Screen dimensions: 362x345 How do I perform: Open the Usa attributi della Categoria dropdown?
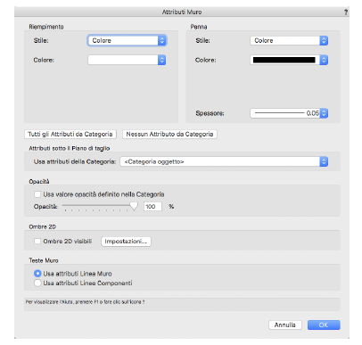pyautogui.click(x=224, y=161)
